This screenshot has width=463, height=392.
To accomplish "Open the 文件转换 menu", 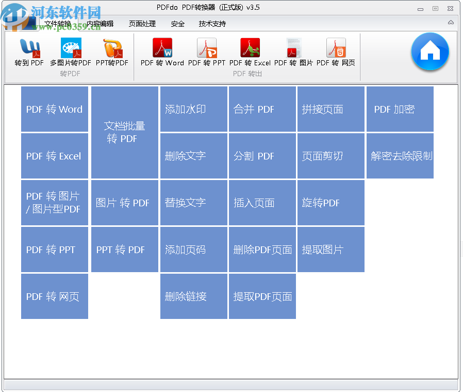I will [x=58, y=24].
